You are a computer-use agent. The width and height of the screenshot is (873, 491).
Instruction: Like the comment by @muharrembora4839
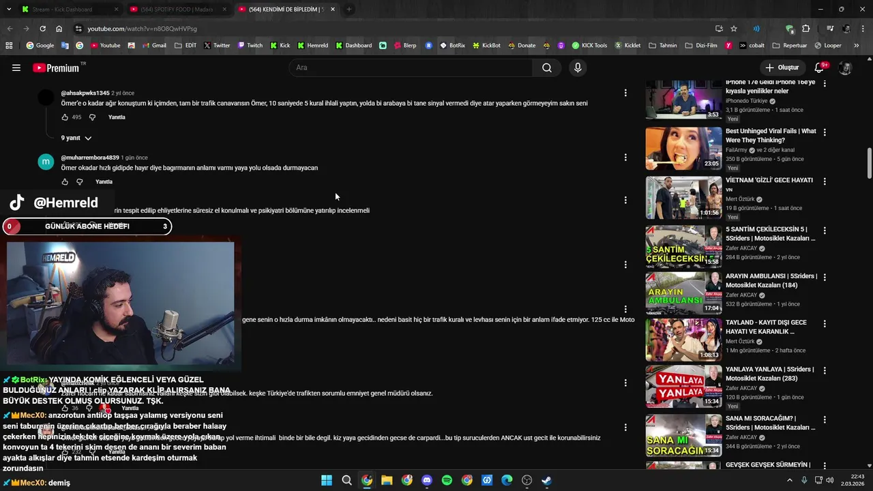pyautogui.click(x=65, y=182)
